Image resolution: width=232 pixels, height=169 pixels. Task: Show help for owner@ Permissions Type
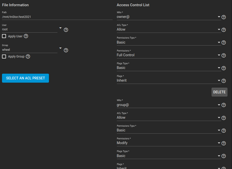click(224, 43)
